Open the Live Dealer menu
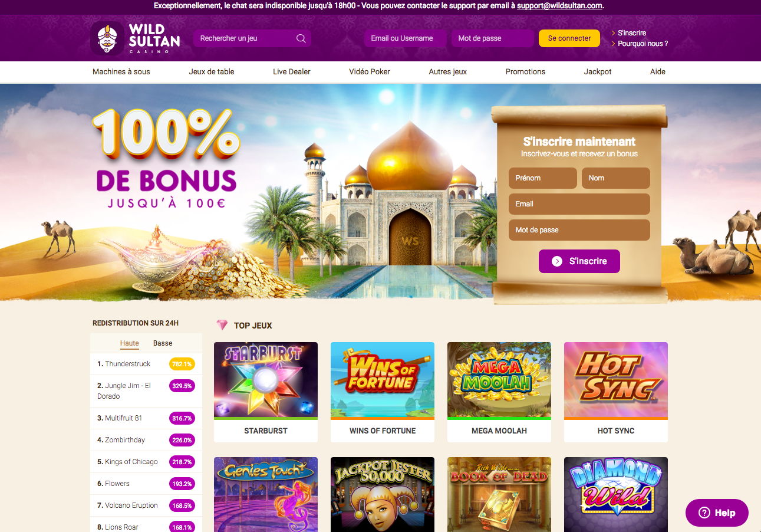Image resolution: width=761 pixels, height=532 pixels. 292,71
